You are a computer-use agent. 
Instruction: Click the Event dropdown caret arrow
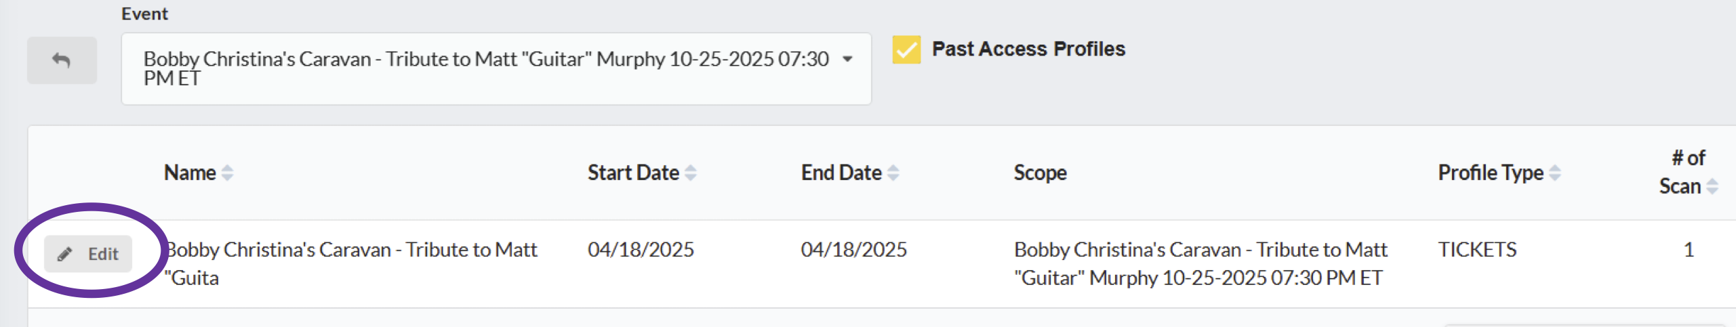click(847, 60)
